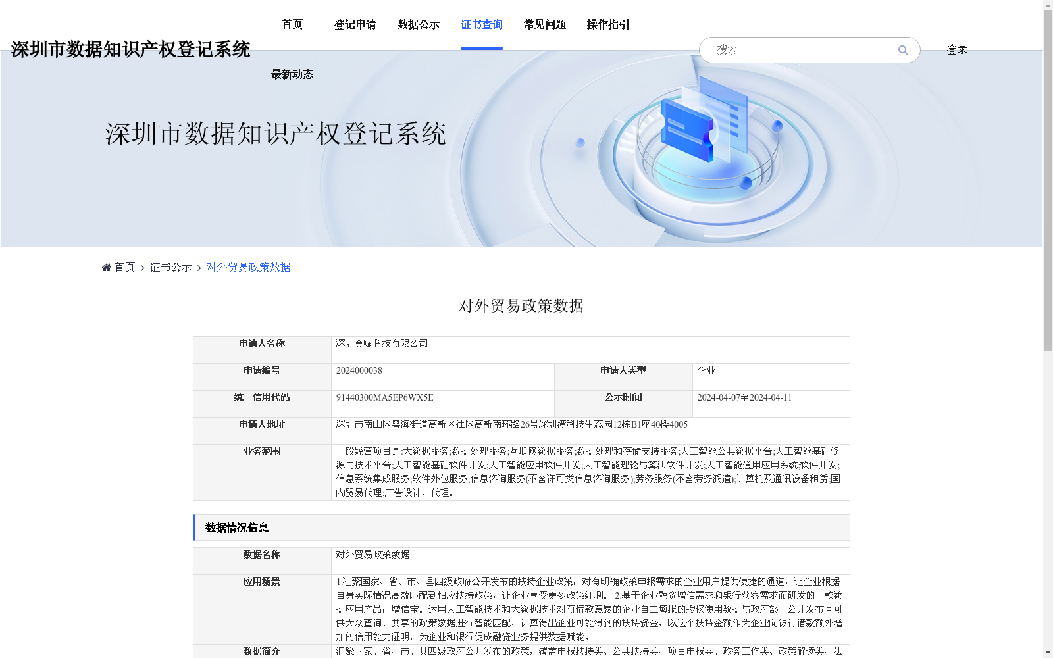Image resolution: width=1053 pixels, height=658 pixels.
Task: Click the 数据情况信息 section header
Action: click(x=521, y=527)
